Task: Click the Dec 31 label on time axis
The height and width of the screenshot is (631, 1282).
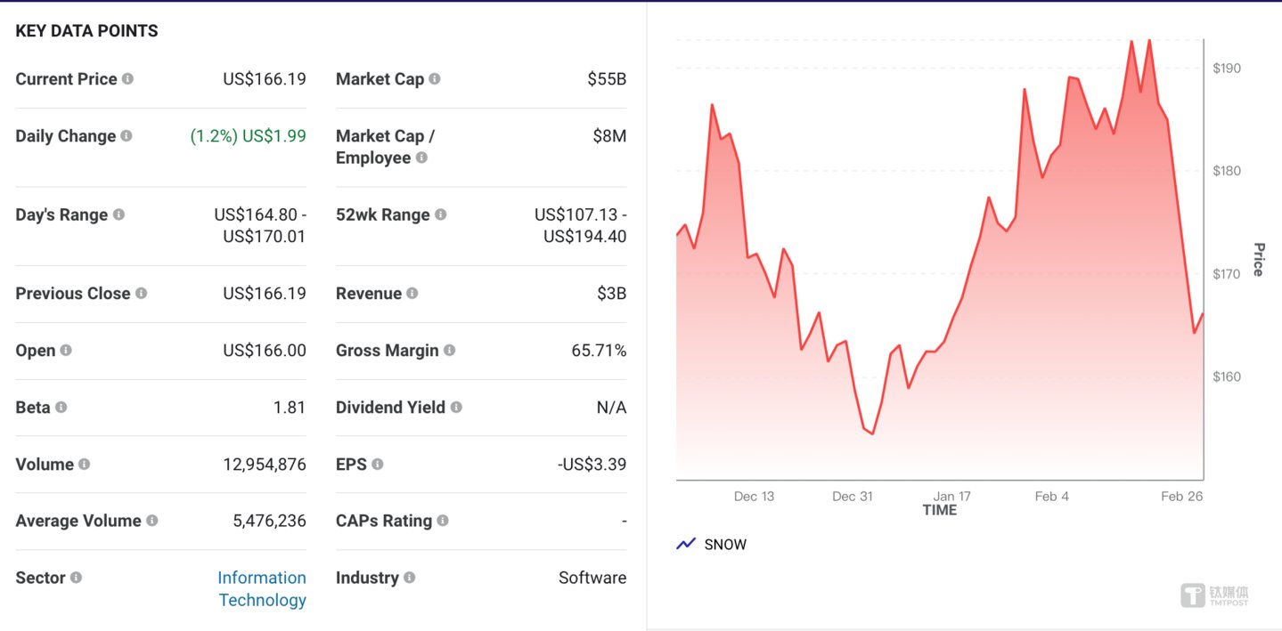Action: pyautogui.click(x=852, y=497)
